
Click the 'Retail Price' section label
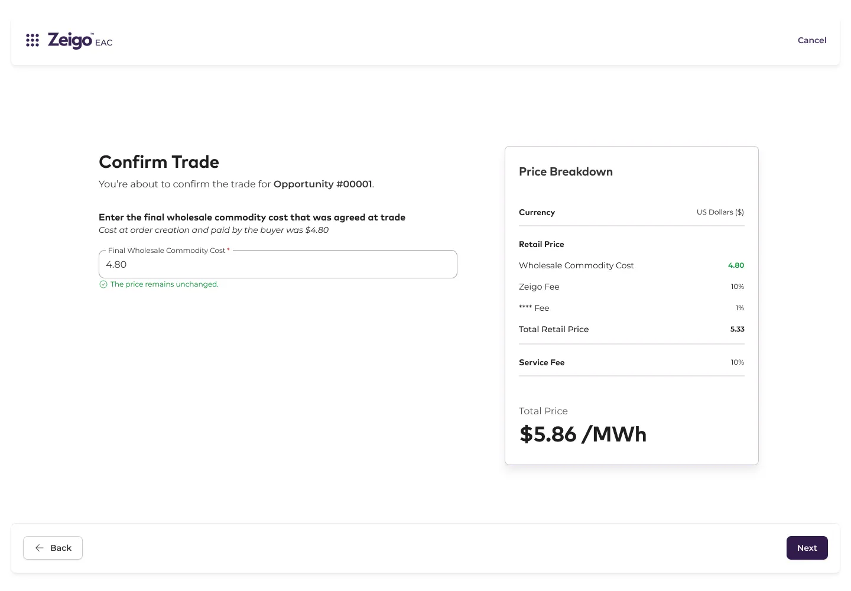coord(541,244)
